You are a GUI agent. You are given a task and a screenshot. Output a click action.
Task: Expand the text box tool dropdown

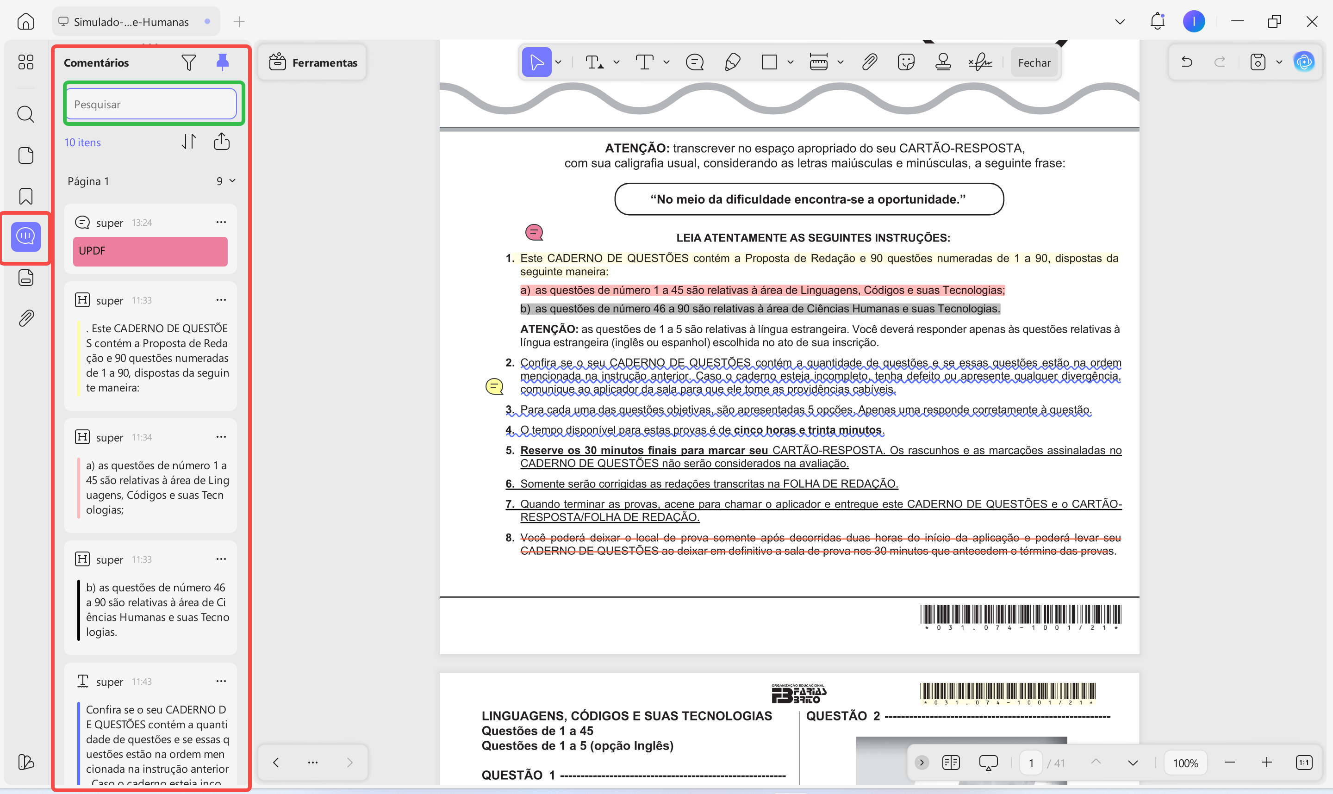(666, 62)
